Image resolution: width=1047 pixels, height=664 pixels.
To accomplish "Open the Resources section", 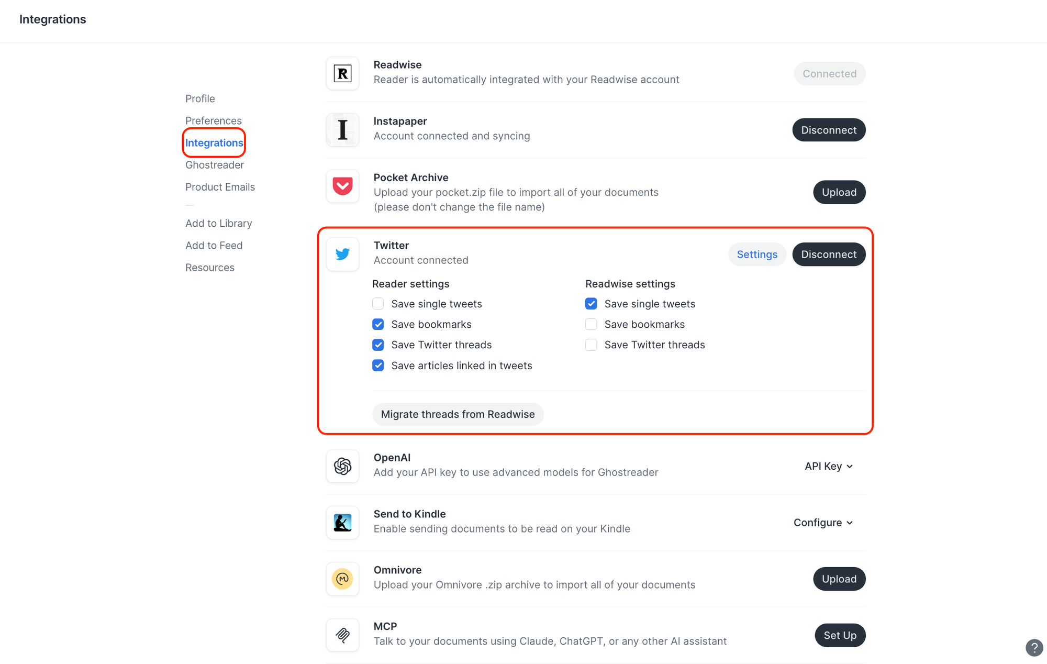I will (x=210, y=268).
